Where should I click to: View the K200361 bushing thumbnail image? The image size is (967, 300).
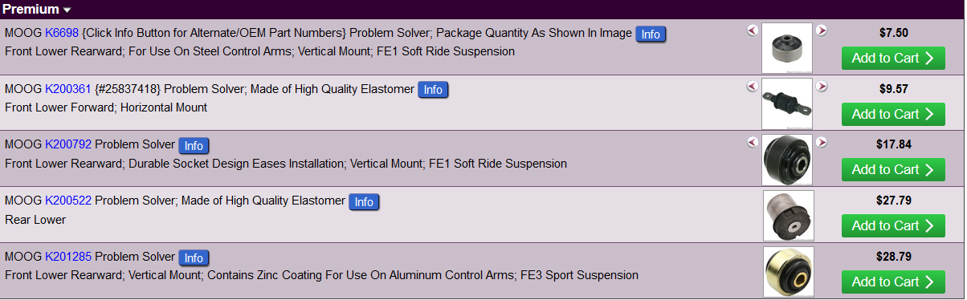[x=787, y=104]
